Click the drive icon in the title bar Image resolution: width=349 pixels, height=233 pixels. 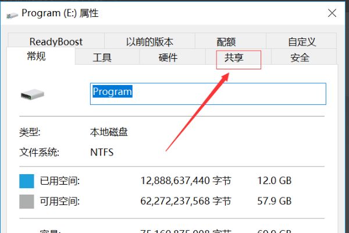coord(12,16)
